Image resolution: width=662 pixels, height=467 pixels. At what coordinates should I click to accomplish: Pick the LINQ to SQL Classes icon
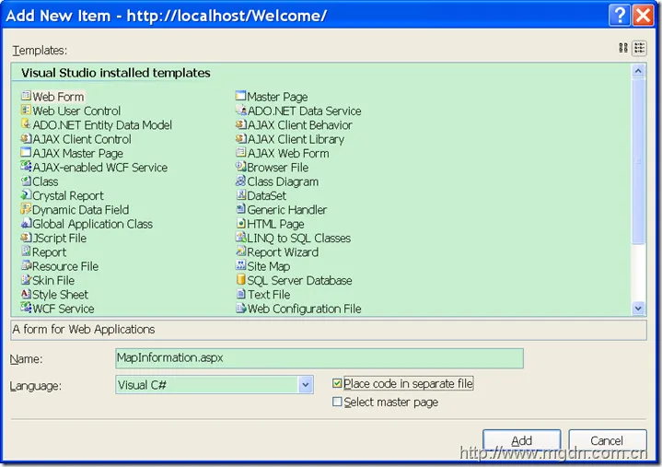(240, 238)
